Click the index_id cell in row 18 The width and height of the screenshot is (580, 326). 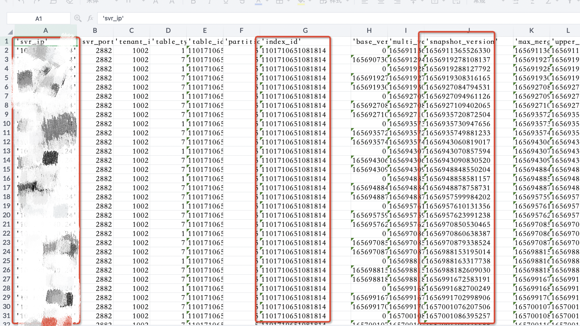(305, 197)
